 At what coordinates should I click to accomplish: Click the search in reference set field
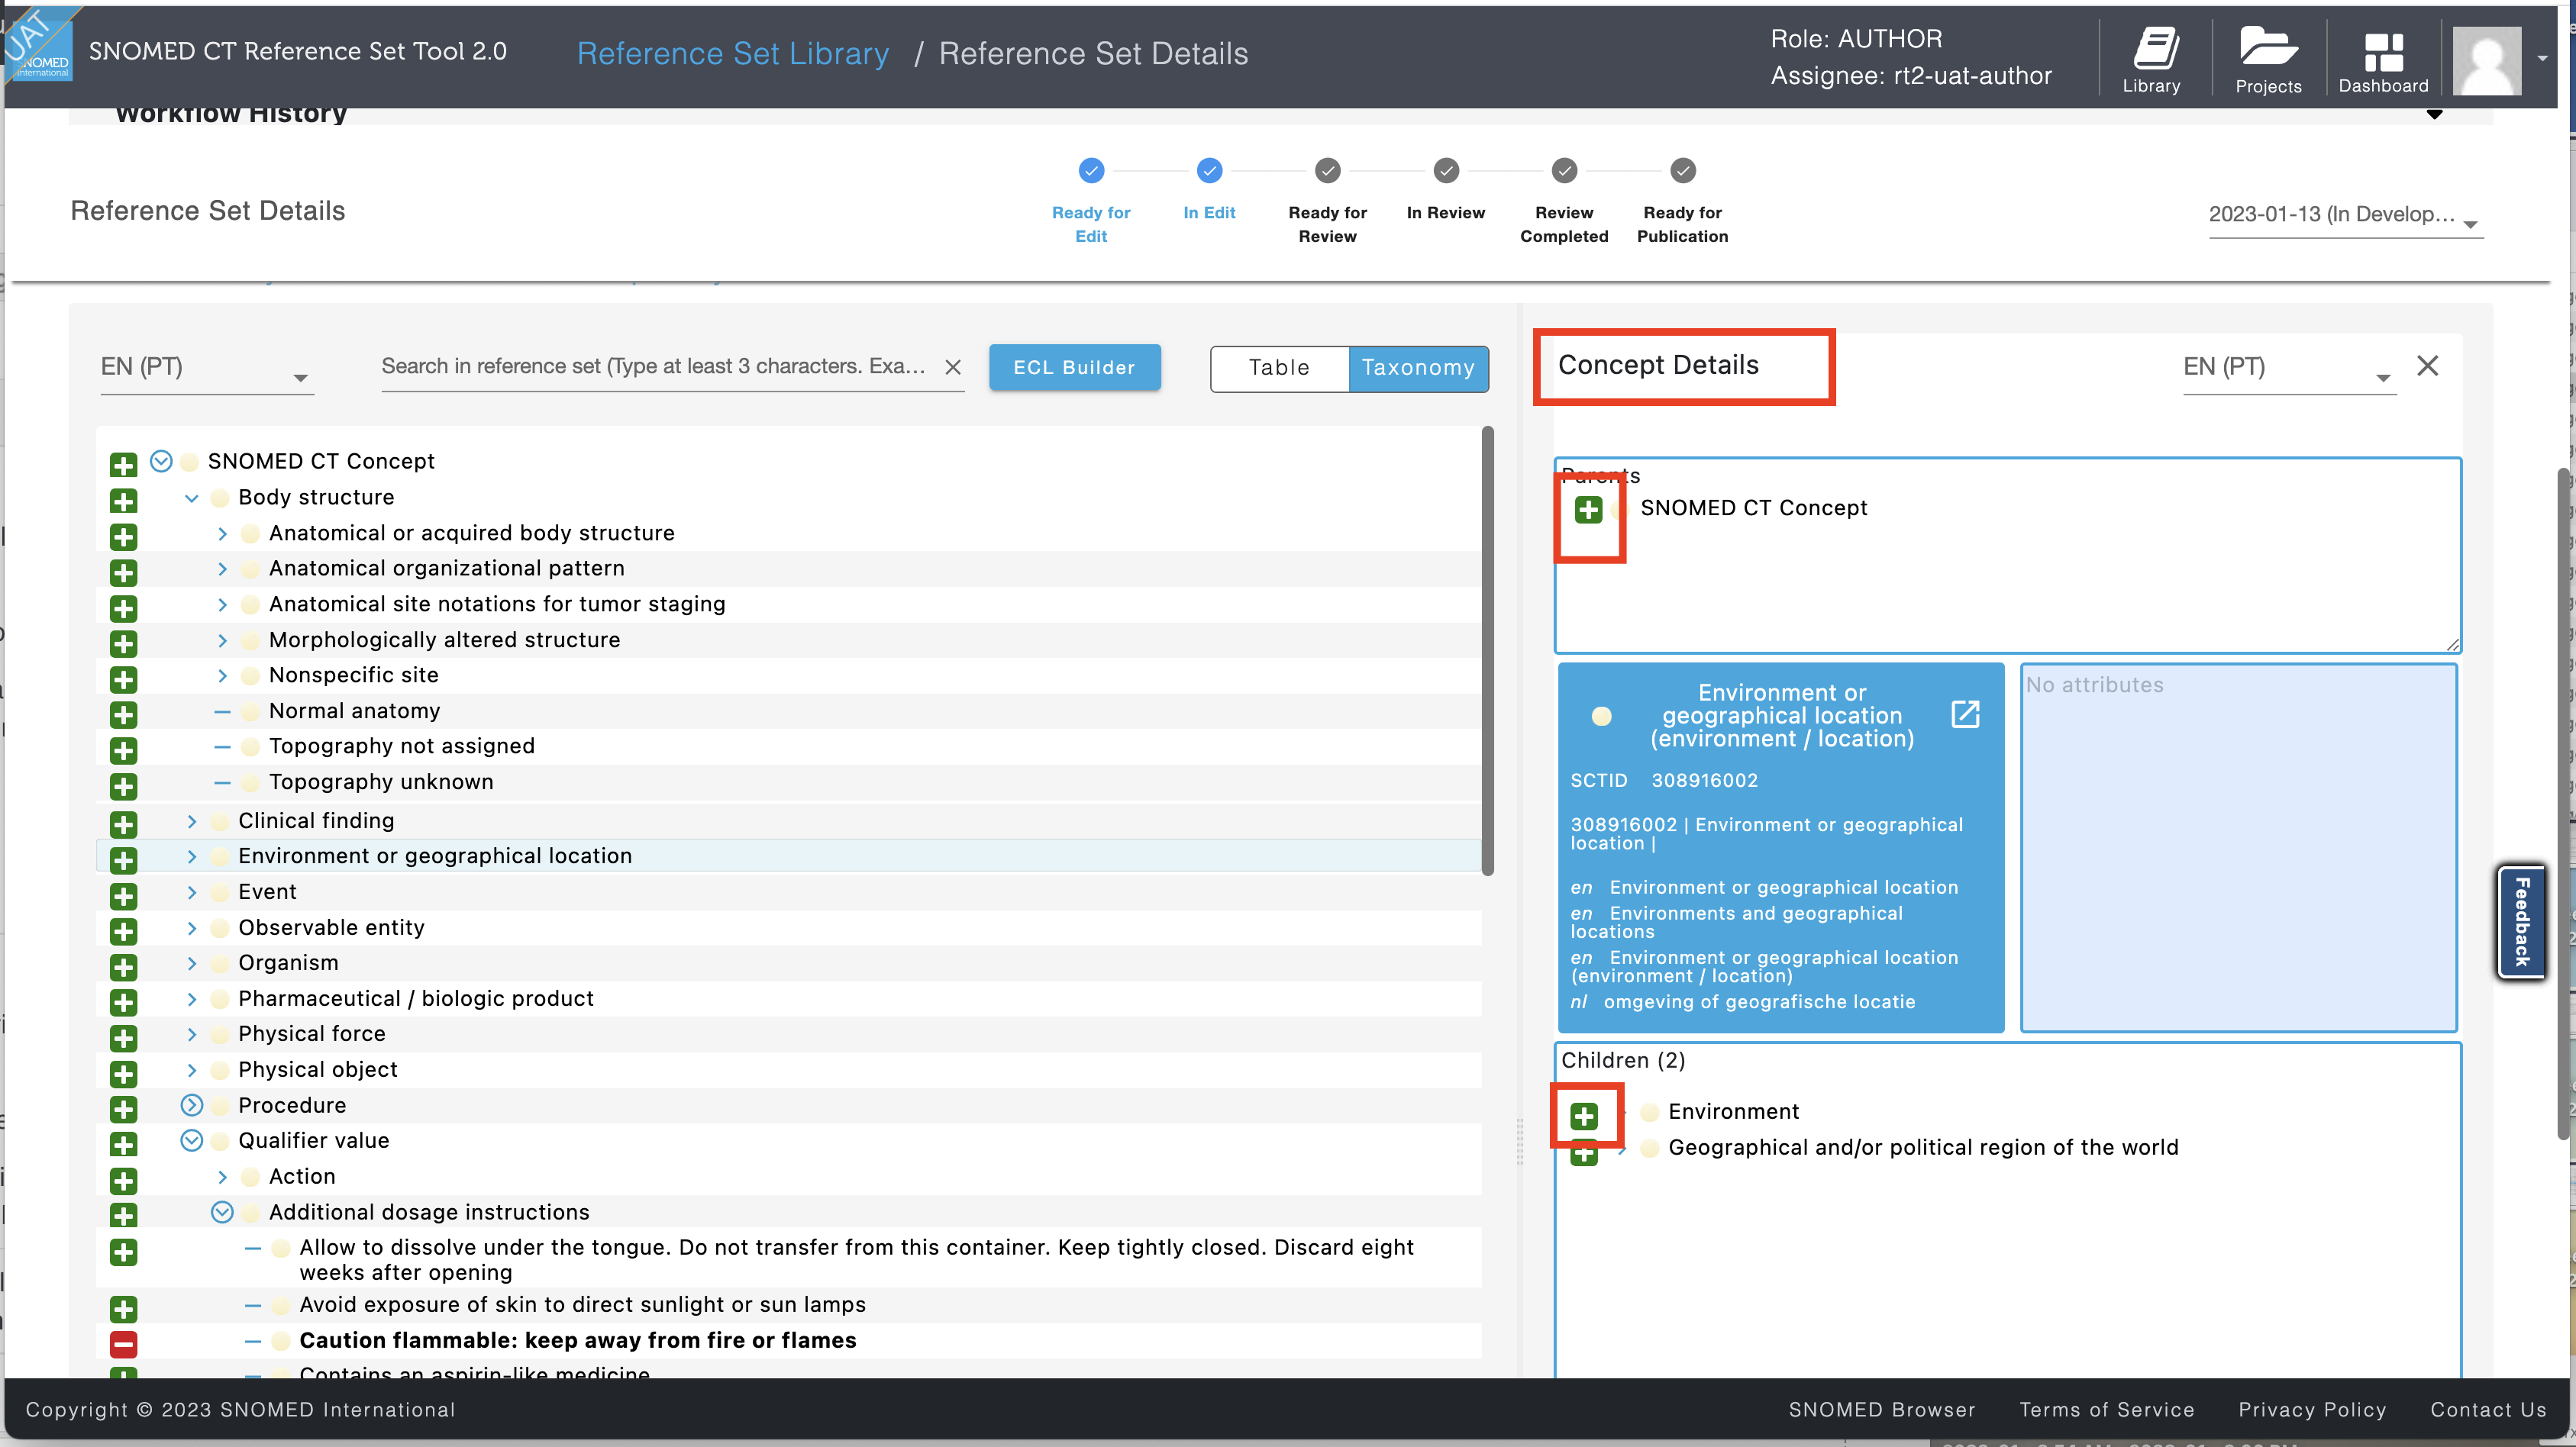655,367
